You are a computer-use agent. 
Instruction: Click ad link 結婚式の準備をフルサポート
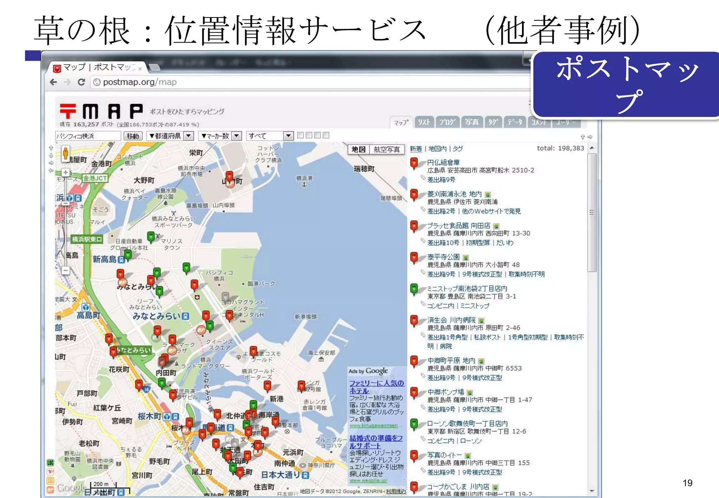pos(376,442)
